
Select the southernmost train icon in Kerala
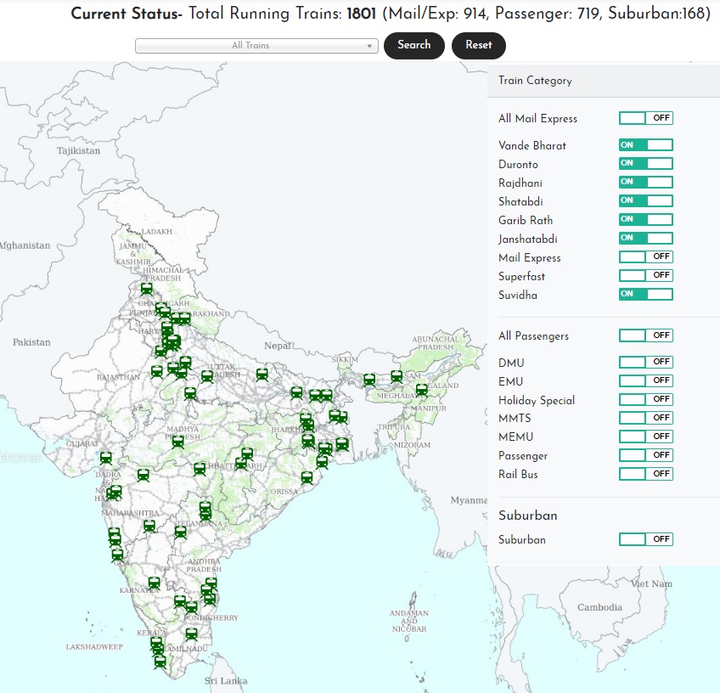pos(160,662)
